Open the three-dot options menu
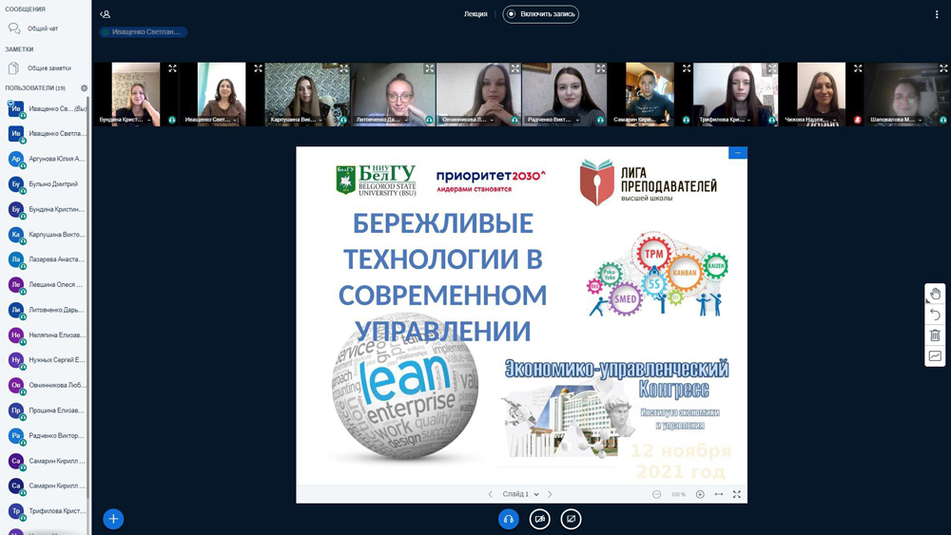This screenshot has width=951, height=535. click(x=937, y=14)
